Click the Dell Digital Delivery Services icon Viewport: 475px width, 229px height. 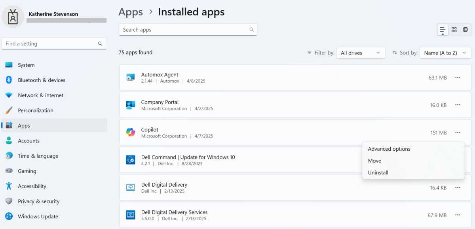click(x=130, y=215)
